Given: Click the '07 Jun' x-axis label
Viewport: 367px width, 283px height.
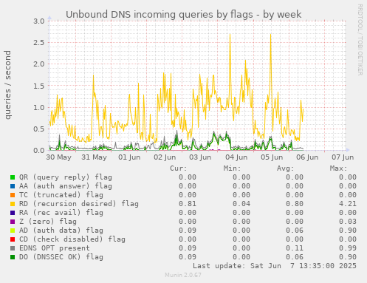Looking at the screenshot, I should [x=343, y=157].
